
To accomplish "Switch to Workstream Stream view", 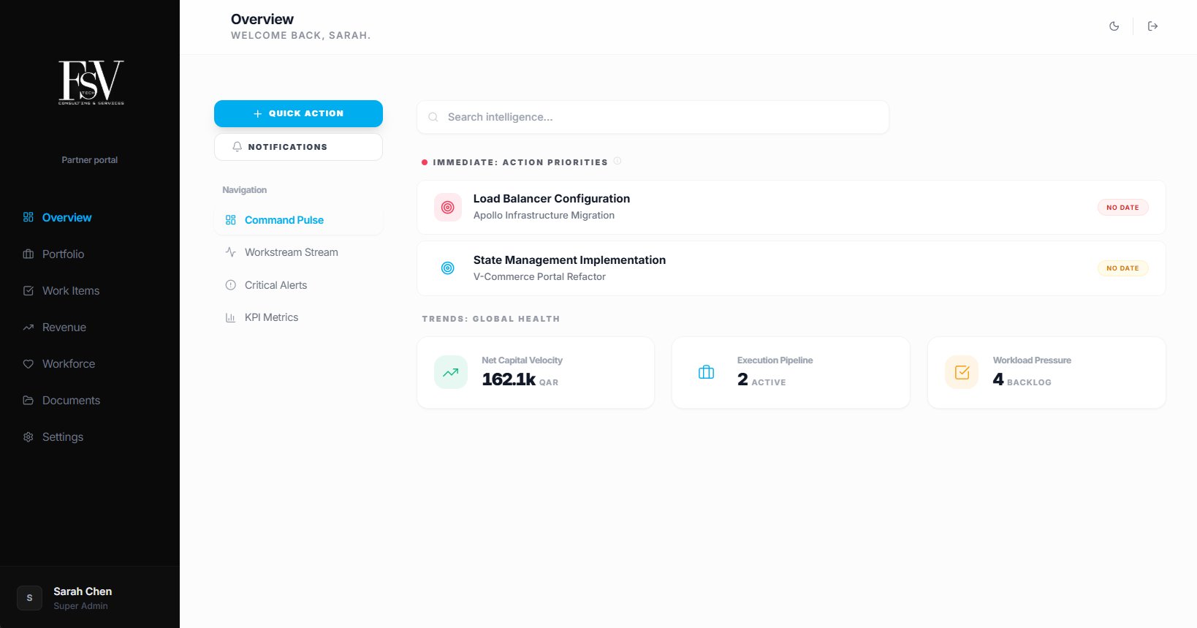I will (x=298, y=252).
